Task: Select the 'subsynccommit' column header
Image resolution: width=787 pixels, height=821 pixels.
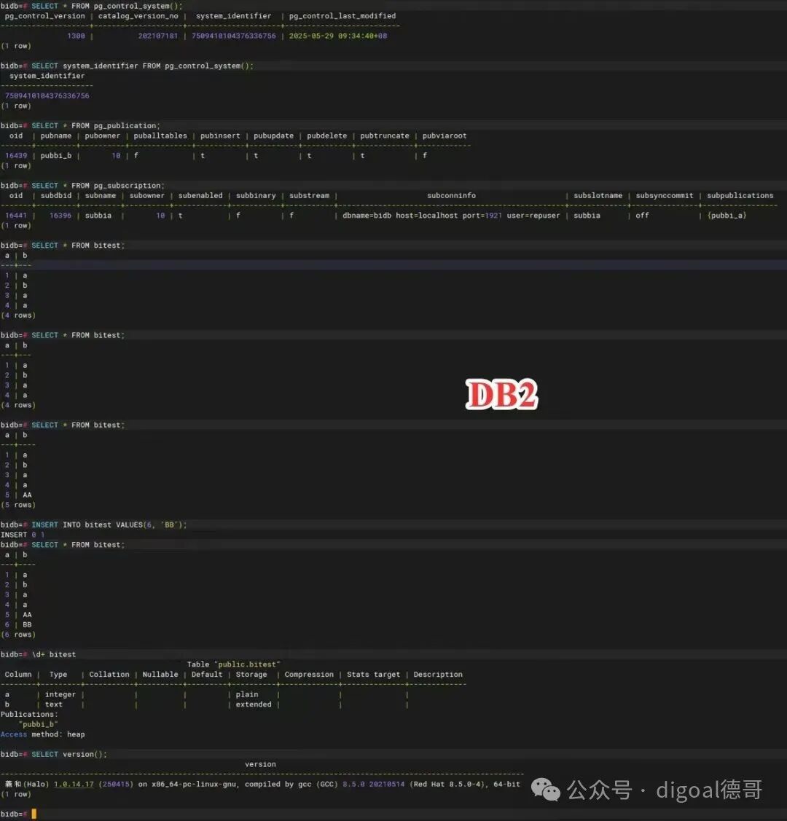Action: (665, 195)
